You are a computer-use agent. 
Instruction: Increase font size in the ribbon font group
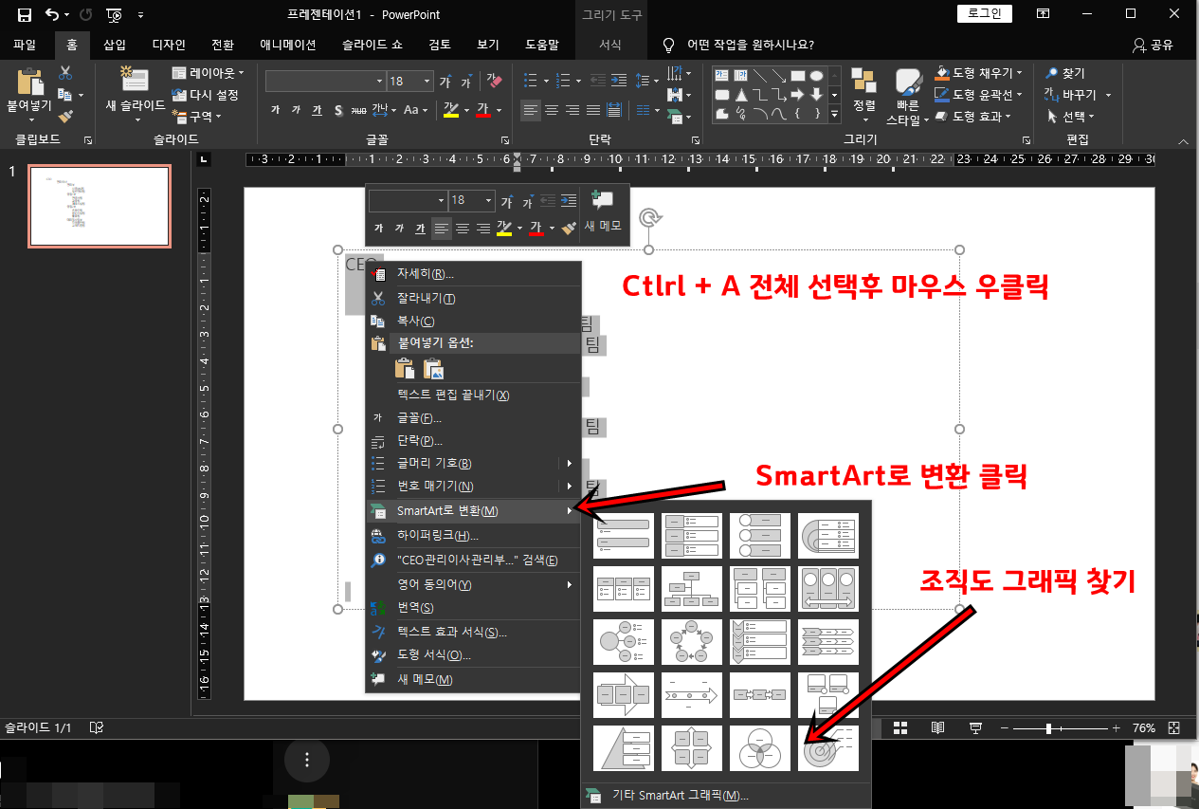tap(445, 82)
